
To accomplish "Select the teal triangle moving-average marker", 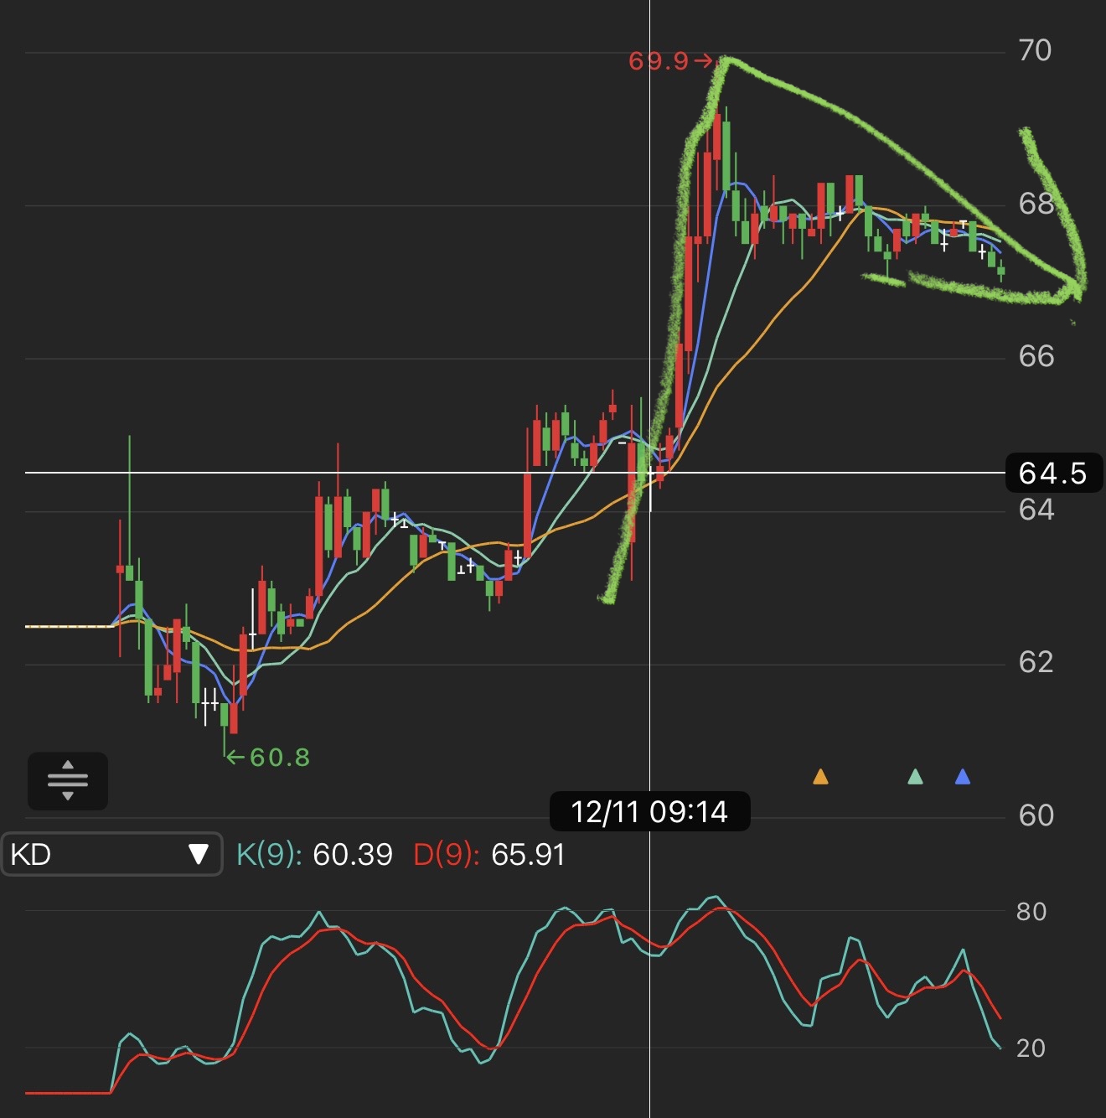I will tap(915, 777).
